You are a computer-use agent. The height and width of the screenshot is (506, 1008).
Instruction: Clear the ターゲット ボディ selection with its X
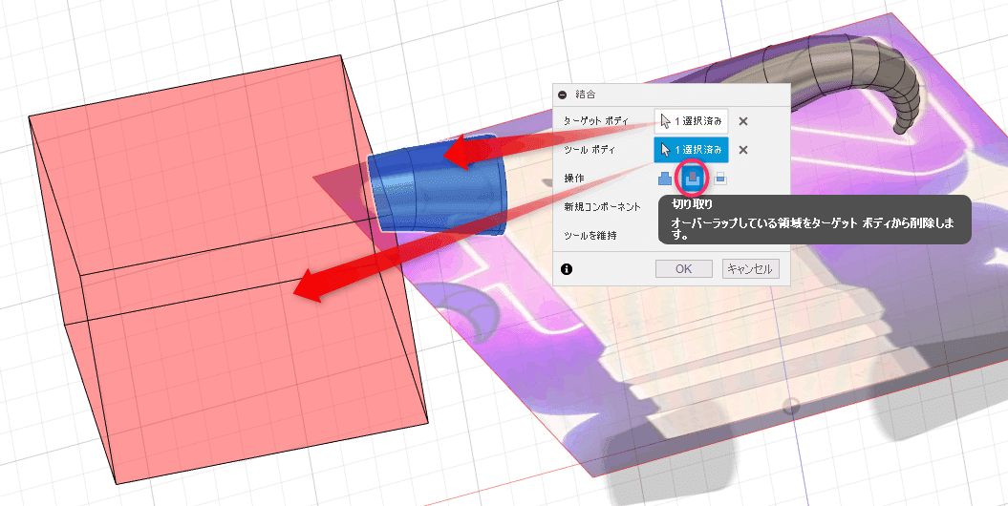click(x=743, y=120)
